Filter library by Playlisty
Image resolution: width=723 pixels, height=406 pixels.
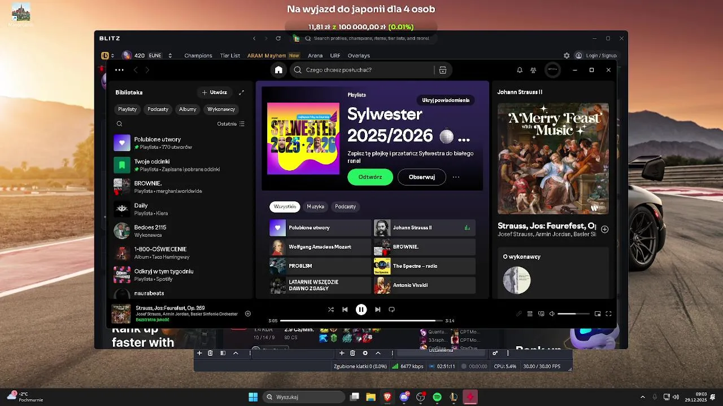click(x=128, y=109)
